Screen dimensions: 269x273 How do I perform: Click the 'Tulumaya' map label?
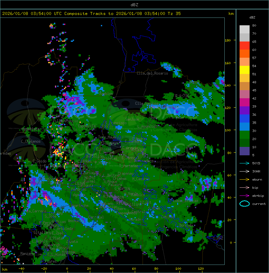tap(110, 143)
